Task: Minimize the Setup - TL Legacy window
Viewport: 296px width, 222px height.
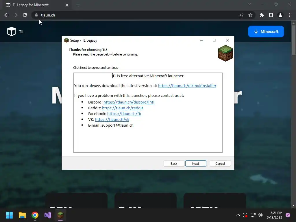Action: [x=201, y=40]
